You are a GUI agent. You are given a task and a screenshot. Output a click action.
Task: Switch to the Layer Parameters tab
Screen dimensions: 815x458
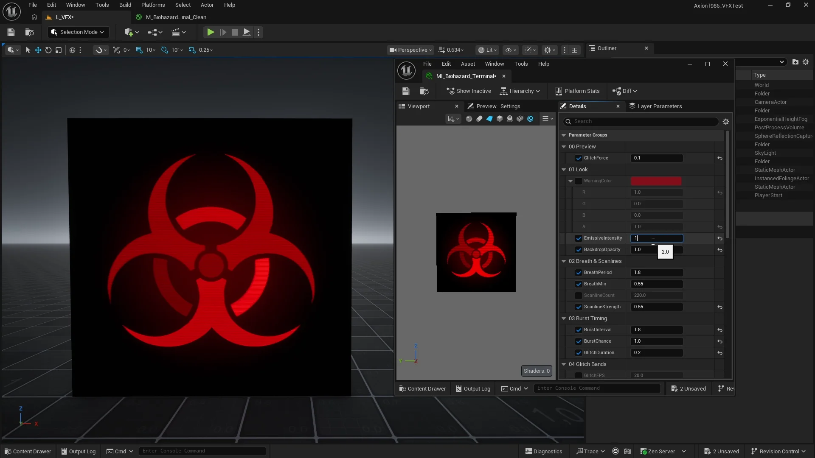pos(655,106)
